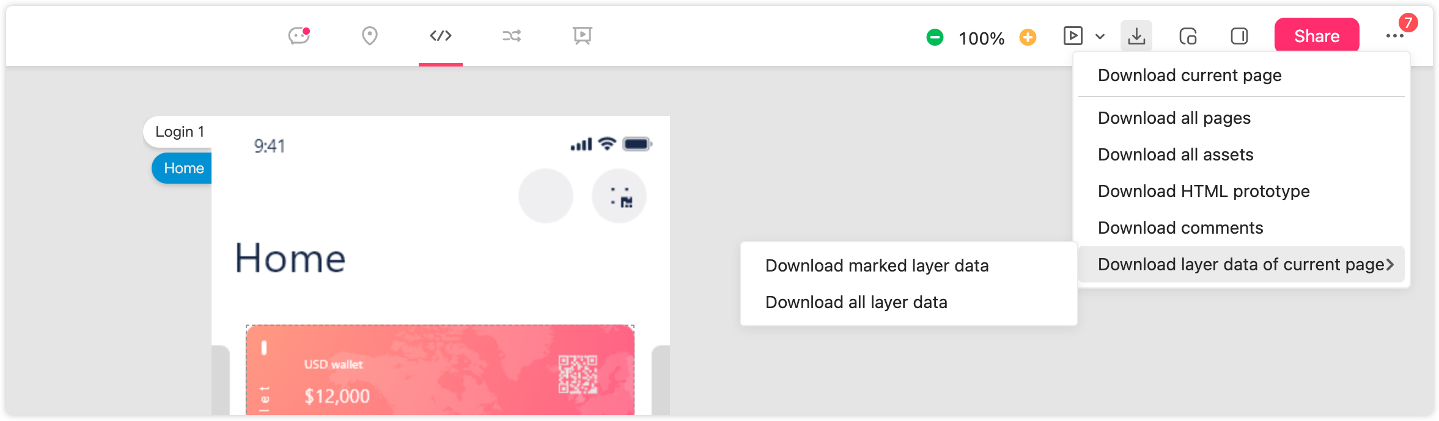Expand Download layer data of current page submenu
1439x421 pixels.
click(x=1241, y=265)
